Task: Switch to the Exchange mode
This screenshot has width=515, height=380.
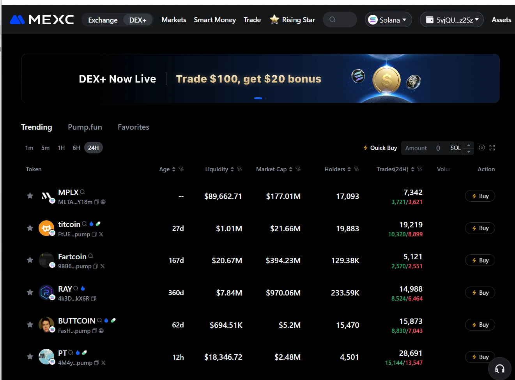Action: click(103, 20)
